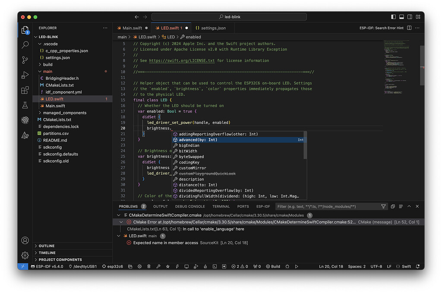Open the TERMINAL panel tab
The width and height of the screenshot is (442, 293).
coord(221,206)
